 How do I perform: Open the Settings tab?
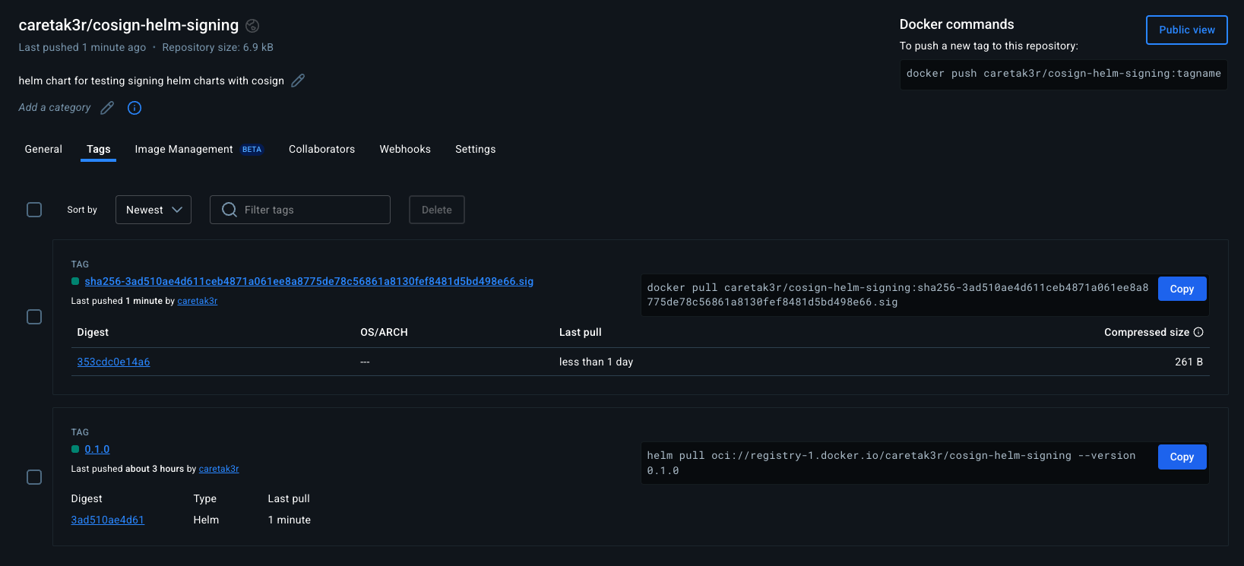(476, 149)
